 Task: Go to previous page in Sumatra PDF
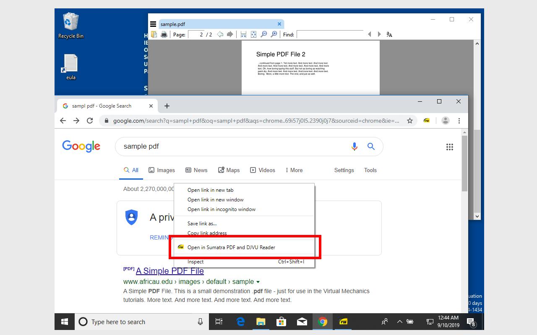220,34
